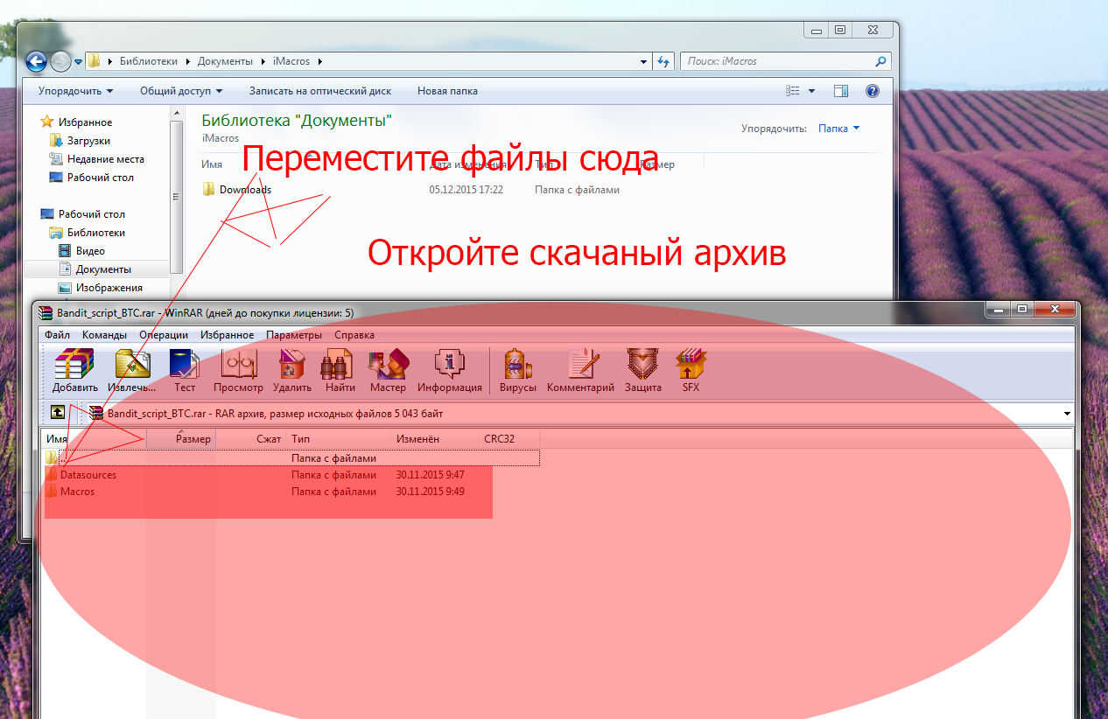The width and height of the screenshot is (1108, 719).
Task: Show archive Информация (Info) icon
Action: [x=450, y=370]
